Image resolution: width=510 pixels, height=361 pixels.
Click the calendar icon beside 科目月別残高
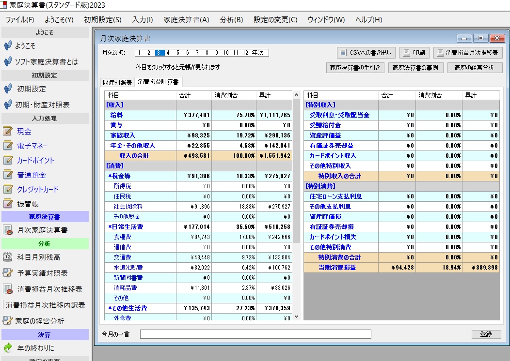[8, 257]
